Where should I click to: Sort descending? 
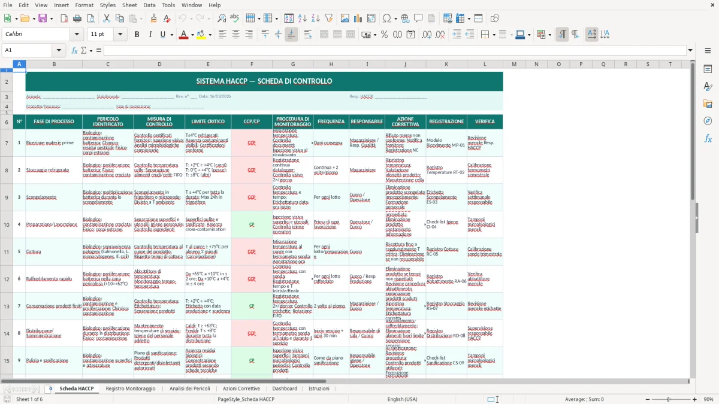316,19
